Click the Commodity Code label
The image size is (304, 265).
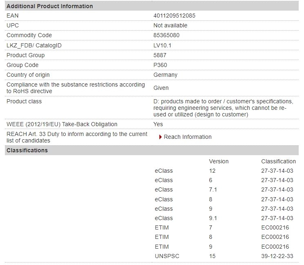[x=29, y=35]
